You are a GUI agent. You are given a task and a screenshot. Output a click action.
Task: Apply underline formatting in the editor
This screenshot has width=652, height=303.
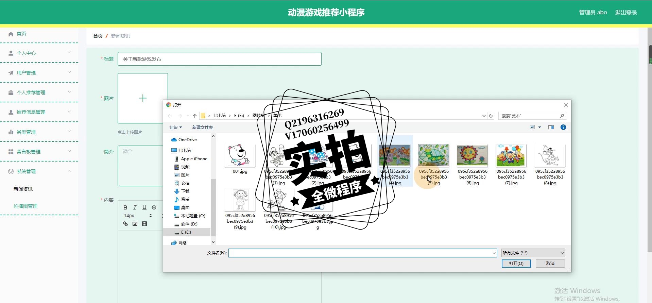144,207
